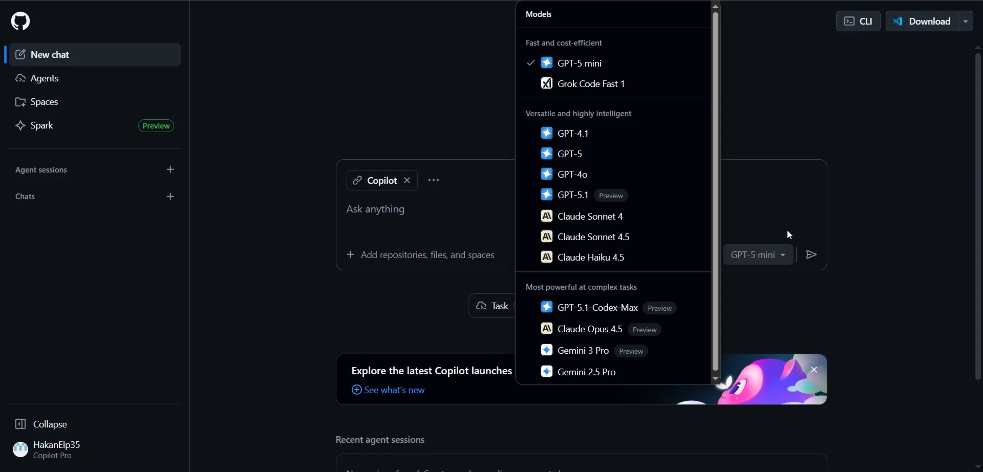This screenshot has height=472, width=983.
Task: Click the Grok Code Fast 1 icon
Action: (x=547, y=83)
